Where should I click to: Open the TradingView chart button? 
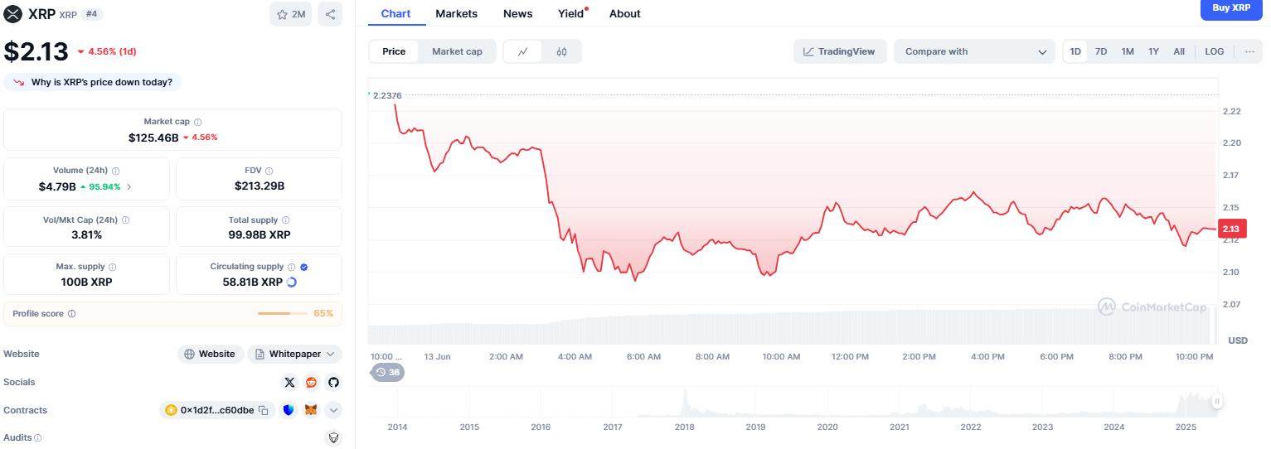click(x=840, y=51)
